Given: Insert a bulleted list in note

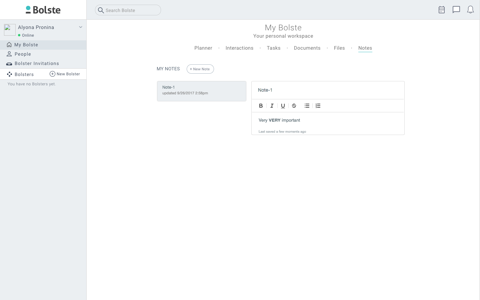Looking at the screenshot, I should (x=307, y=106).
